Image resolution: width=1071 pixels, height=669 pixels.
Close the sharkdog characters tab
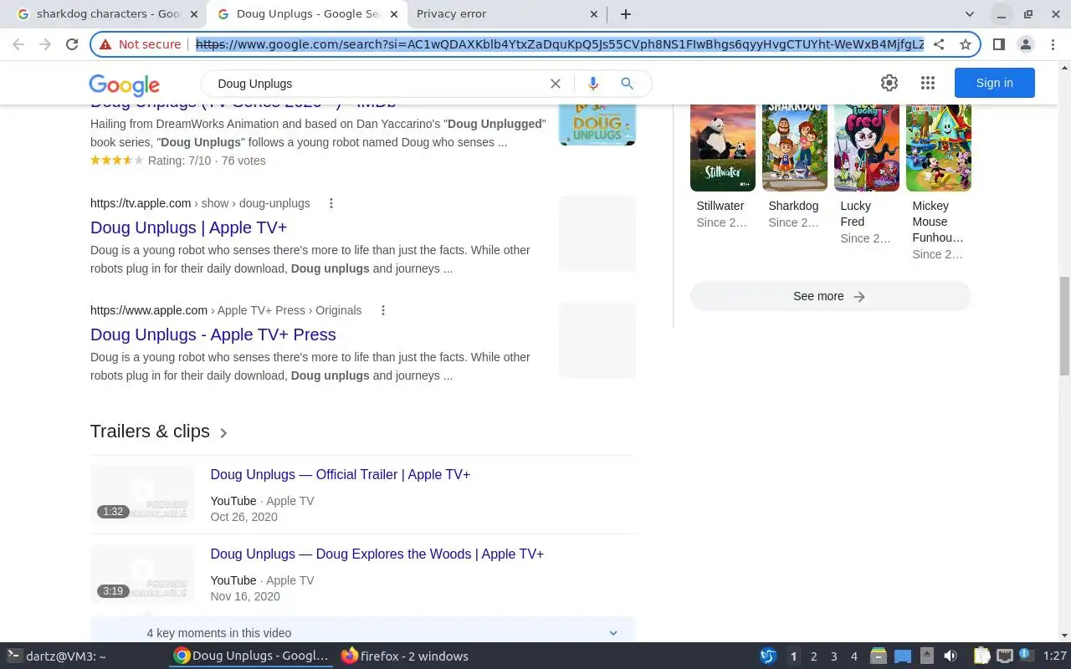(x=194, y=14)
